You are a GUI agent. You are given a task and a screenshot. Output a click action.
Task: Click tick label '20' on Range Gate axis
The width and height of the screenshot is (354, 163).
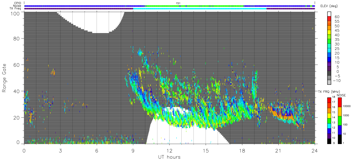(x=17, y=118)
